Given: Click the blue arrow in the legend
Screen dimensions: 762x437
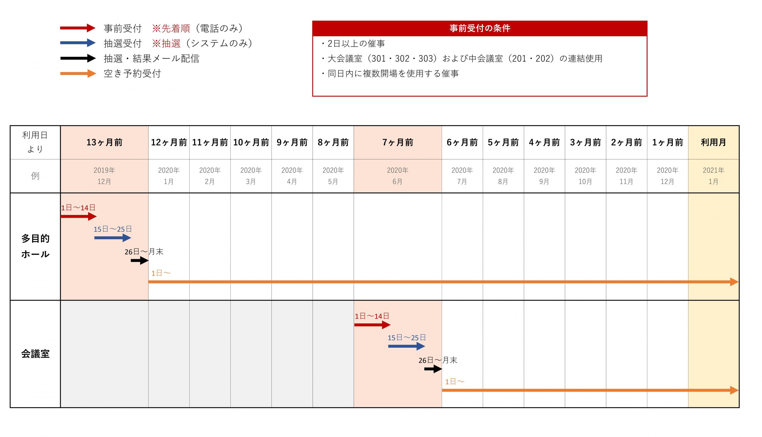Looking at the screenshot, I should (x=78, y=43).
